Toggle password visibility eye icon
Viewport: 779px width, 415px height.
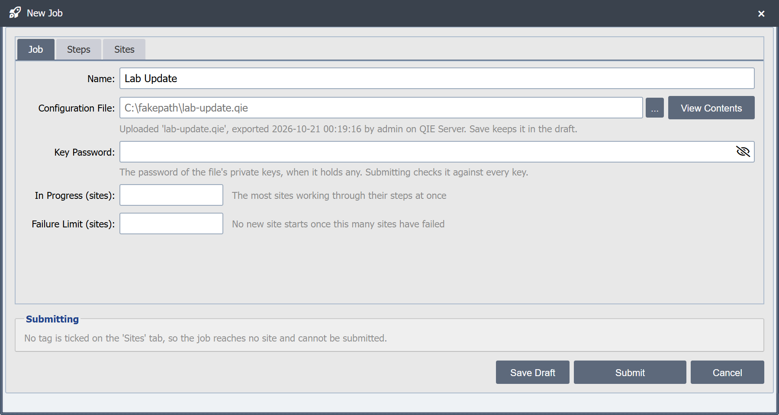pyautogui.click(x=743, y=151)
